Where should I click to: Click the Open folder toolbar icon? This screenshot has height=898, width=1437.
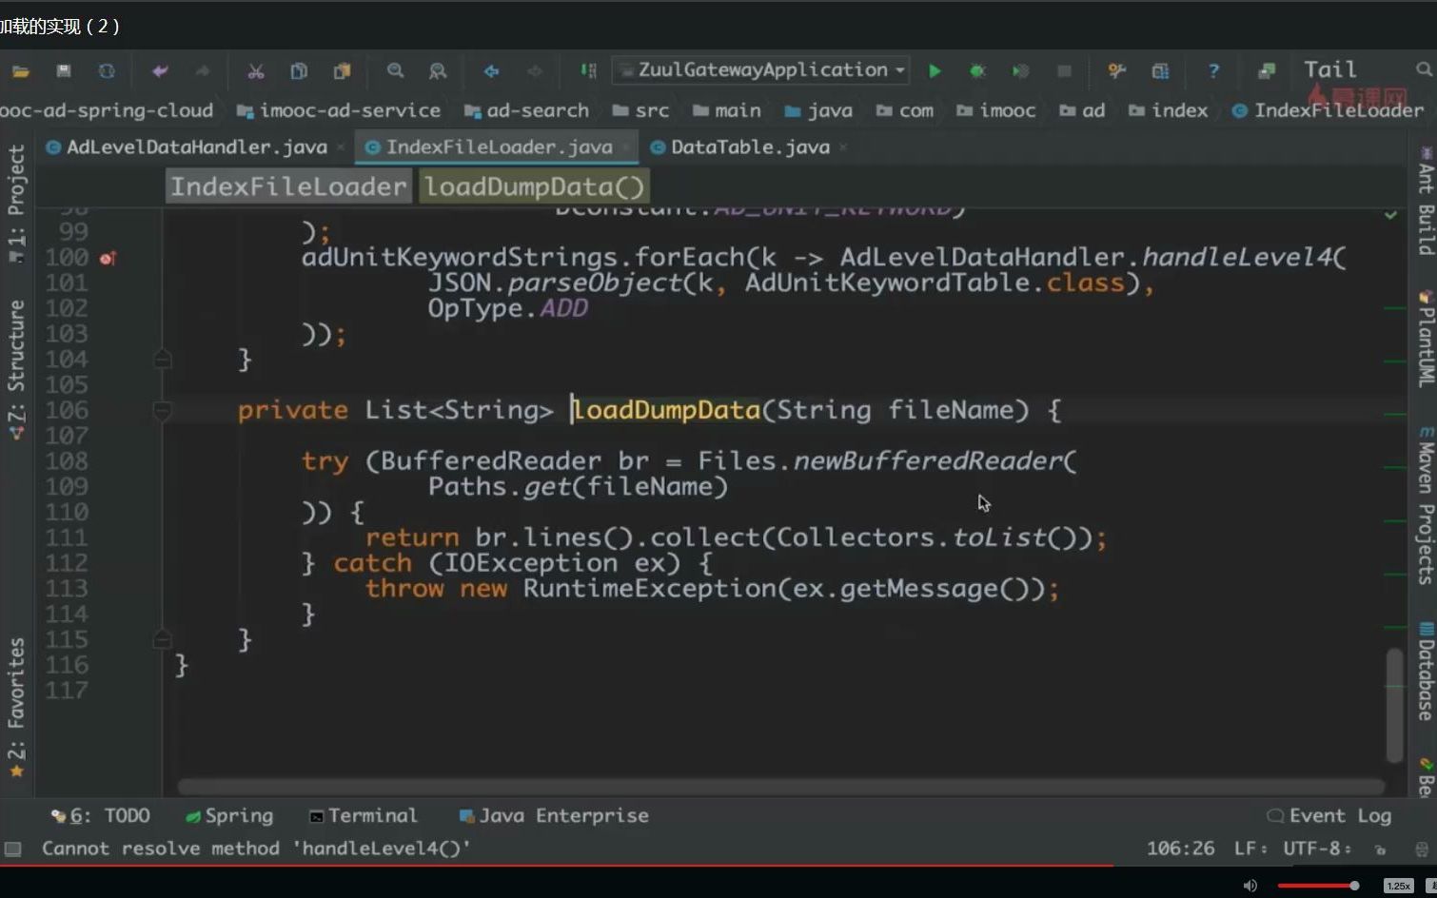pyautogui.click(x=21, y=71)
